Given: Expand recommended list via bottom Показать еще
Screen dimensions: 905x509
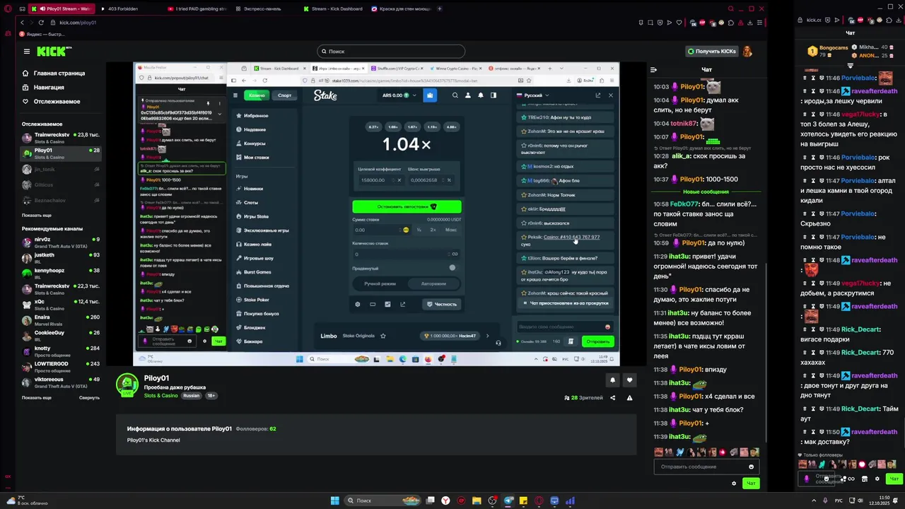Looking at the screenshot, I should point(36,397).
